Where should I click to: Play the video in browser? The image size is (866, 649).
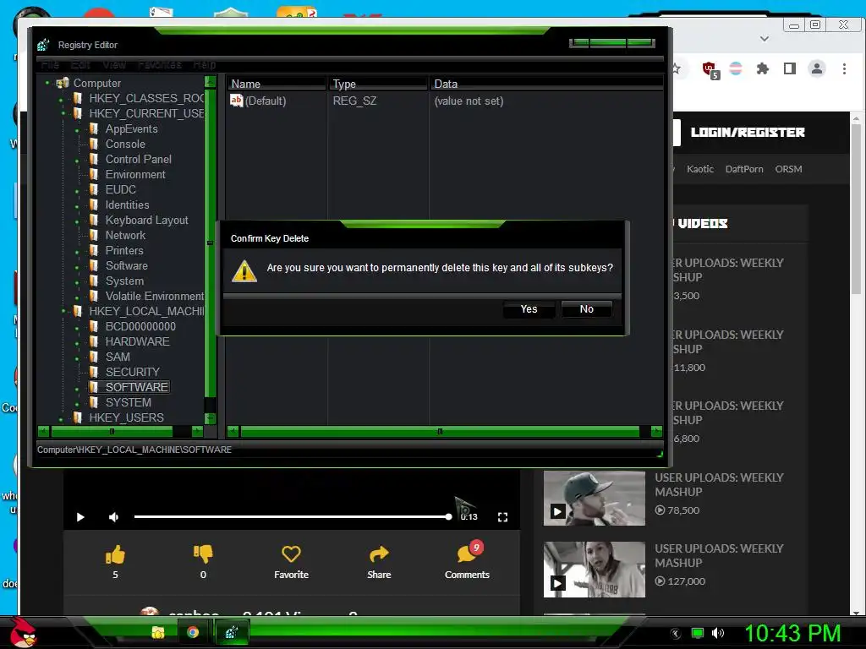click(x=80, y=517)
